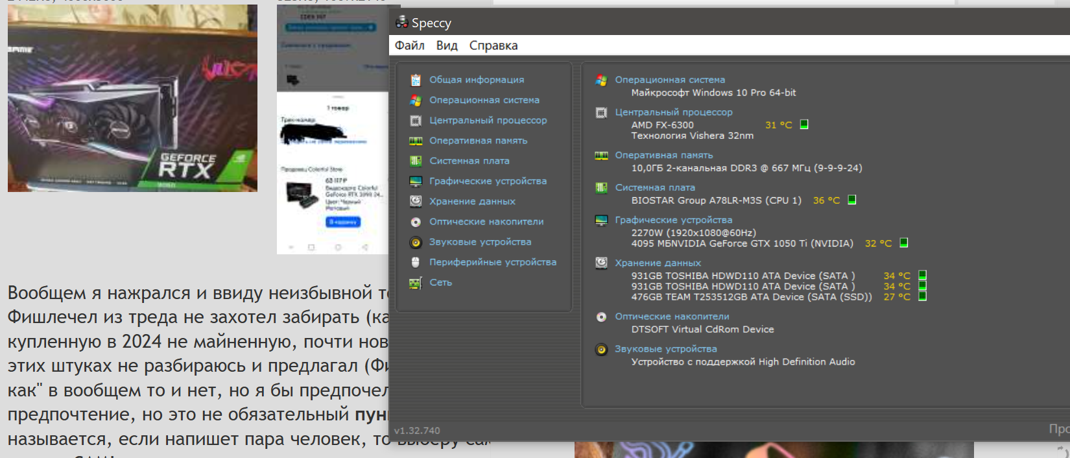Click the Операционная система sidebar icon
This screenshot has width=1070, height=458.
(x=416, y=101)
